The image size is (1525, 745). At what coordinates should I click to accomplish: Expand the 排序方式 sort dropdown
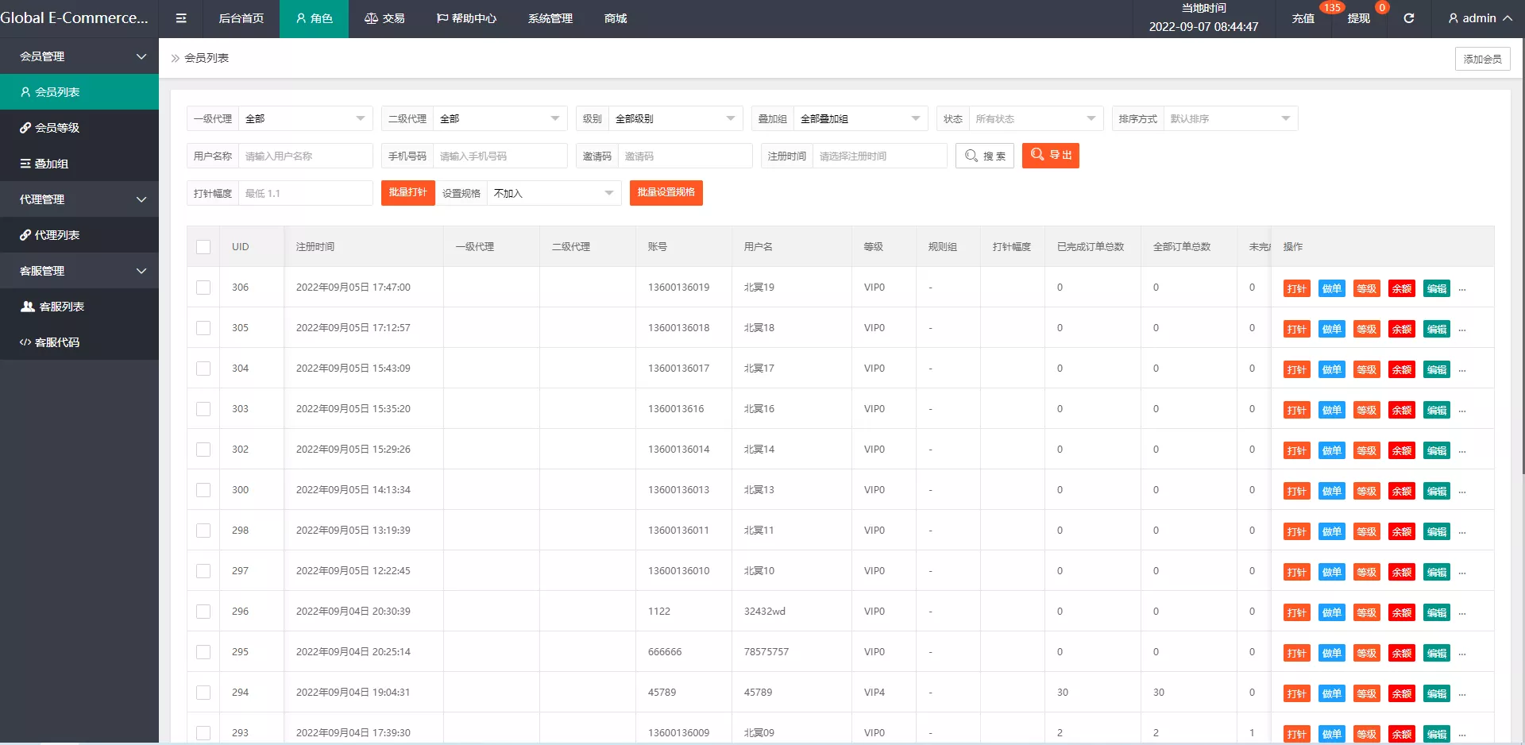pyautogui.click(x=1230, y=119)
